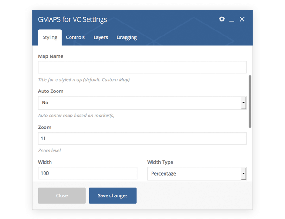Click the Width Type dropdown arrow

coord(243,174)
